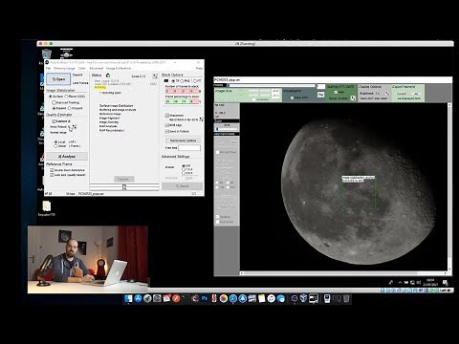Choose FIT output format
459x344 pixels.
[197, 81]
